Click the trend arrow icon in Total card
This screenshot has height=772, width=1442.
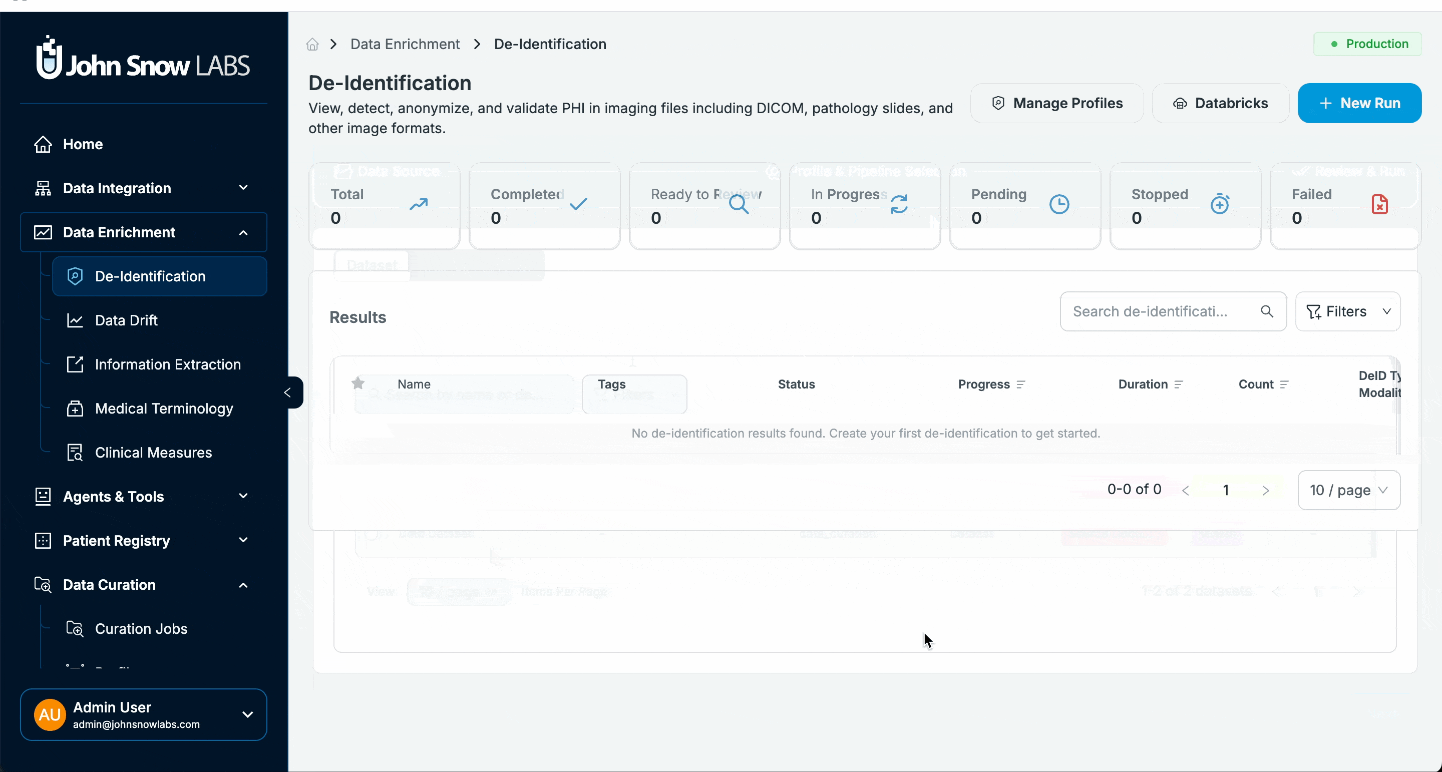[x=418, y=204]
